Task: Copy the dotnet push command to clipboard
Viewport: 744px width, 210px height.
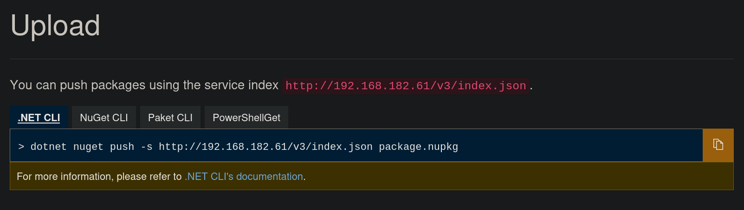Action: point(718,145)
